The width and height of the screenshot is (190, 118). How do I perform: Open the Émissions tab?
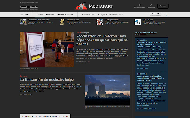pos(50,15)
